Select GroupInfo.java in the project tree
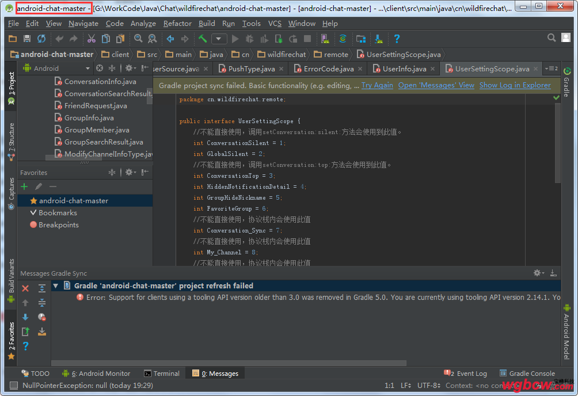Screen dimensions: 578x396 pyautogui.click(x=89, y=117)
